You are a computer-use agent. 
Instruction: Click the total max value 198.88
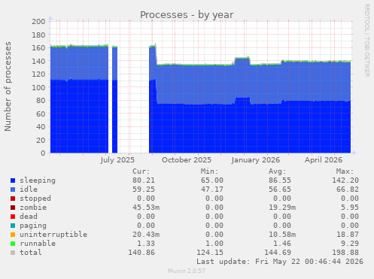[x=345, y=253]
